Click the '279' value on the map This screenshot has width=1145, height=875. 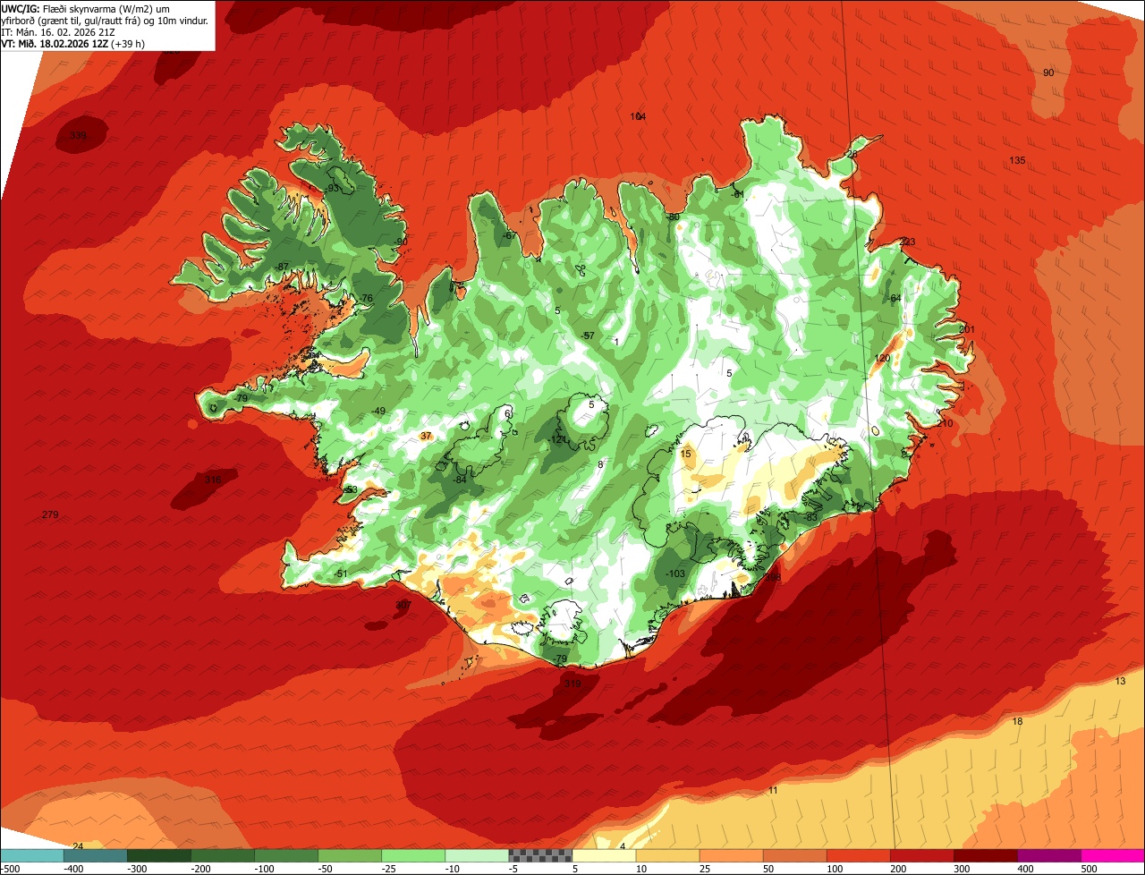[x=50, y=515]
